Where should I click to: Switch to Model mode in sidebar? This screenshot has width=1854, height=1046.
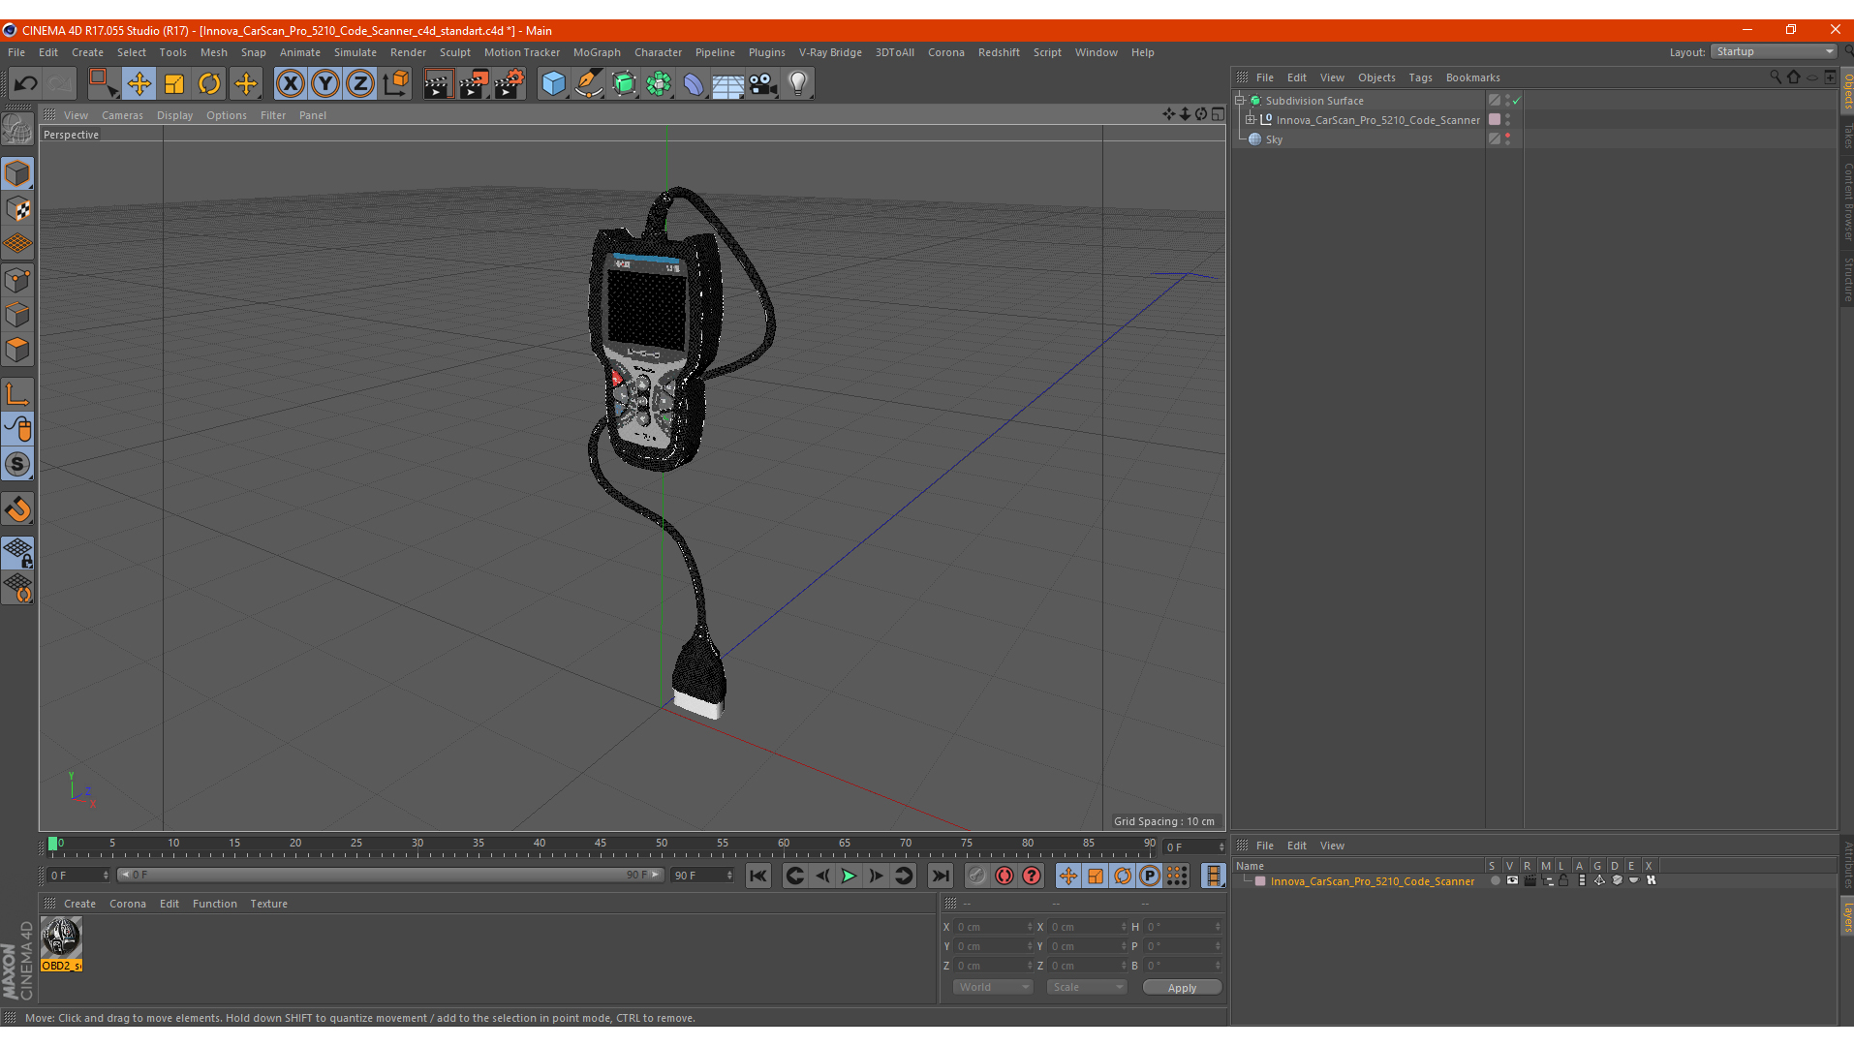17,174
